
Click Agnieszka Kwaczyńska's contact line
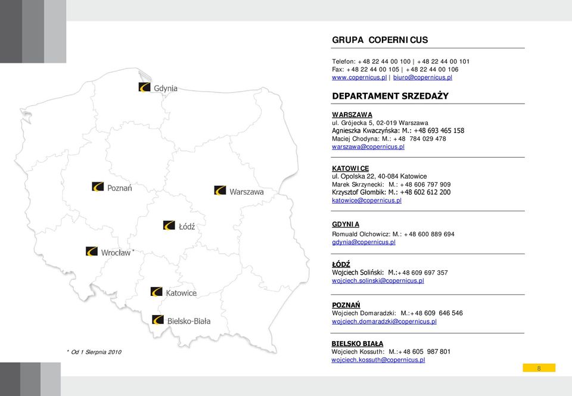[398, 130]
